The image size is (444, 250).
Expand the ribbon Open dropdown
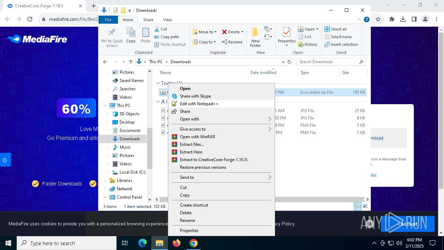pos(317,29)
